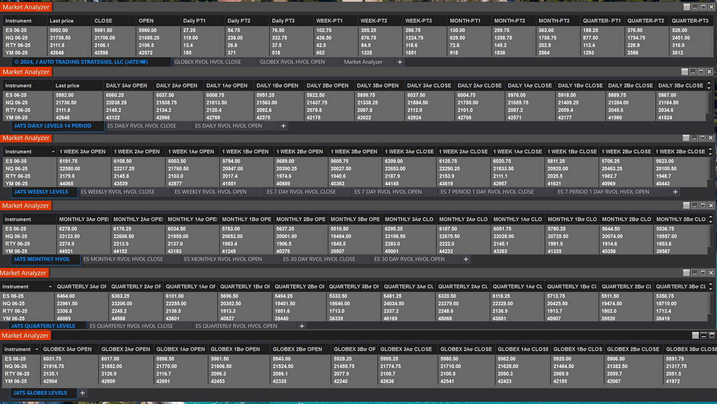This screenshot has width=717, height=404.
Task: Select the JATS DAILY LEVELS 14 PERIOD tab
Action: tap(58, 126)
